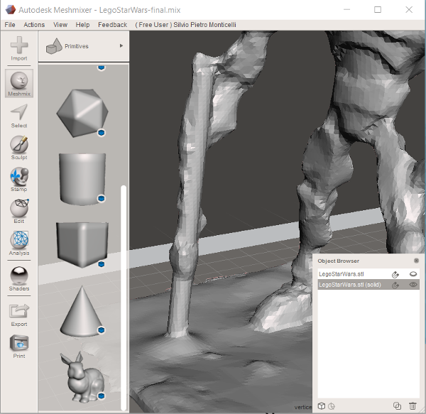The width and height of the screenshot is (426, 414).
Task: Duplicate the selected object in Object Browser
Action: click(x=397, y=406)
